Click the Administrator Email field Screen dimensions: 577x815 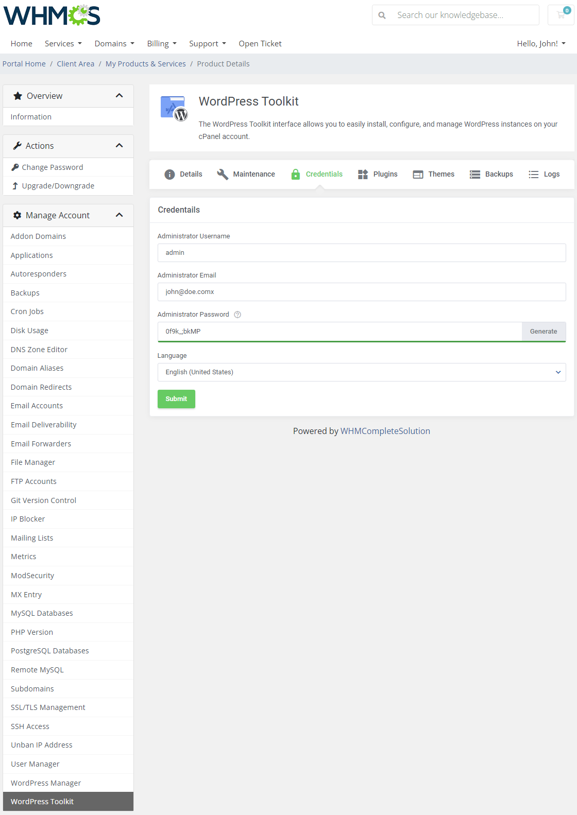point(362,292)
